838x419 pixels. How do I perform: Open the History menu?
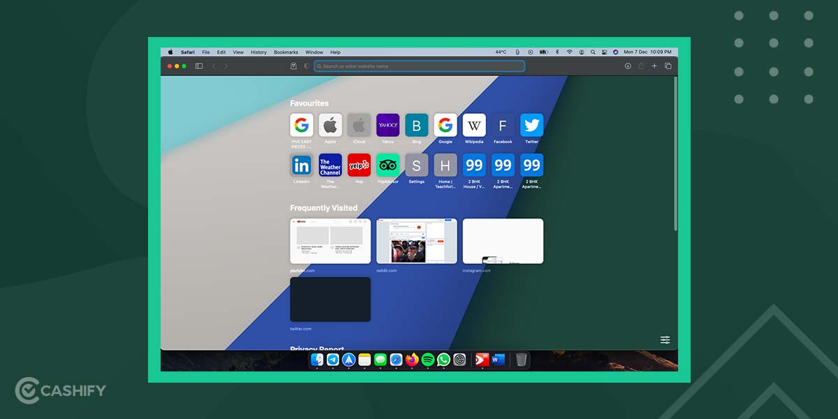click(x=259, y=52)
